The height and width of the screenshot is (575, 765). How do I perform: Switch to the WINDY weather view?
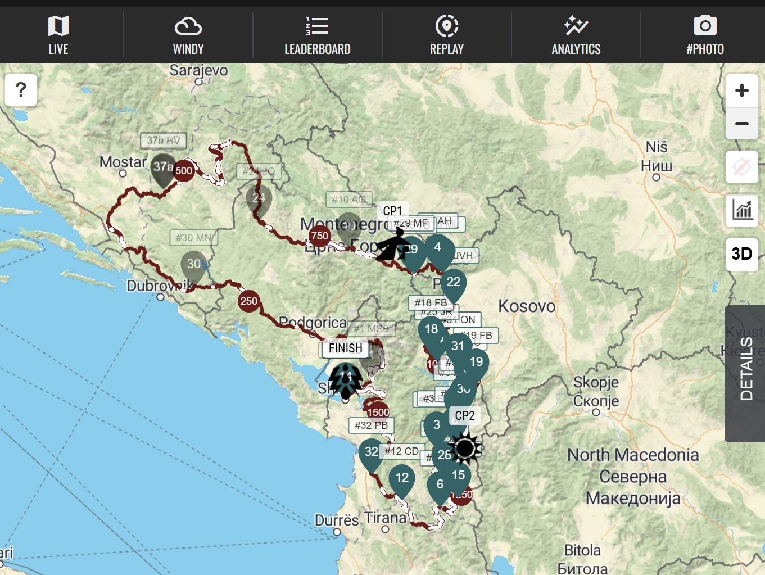(x=188, y=35)
